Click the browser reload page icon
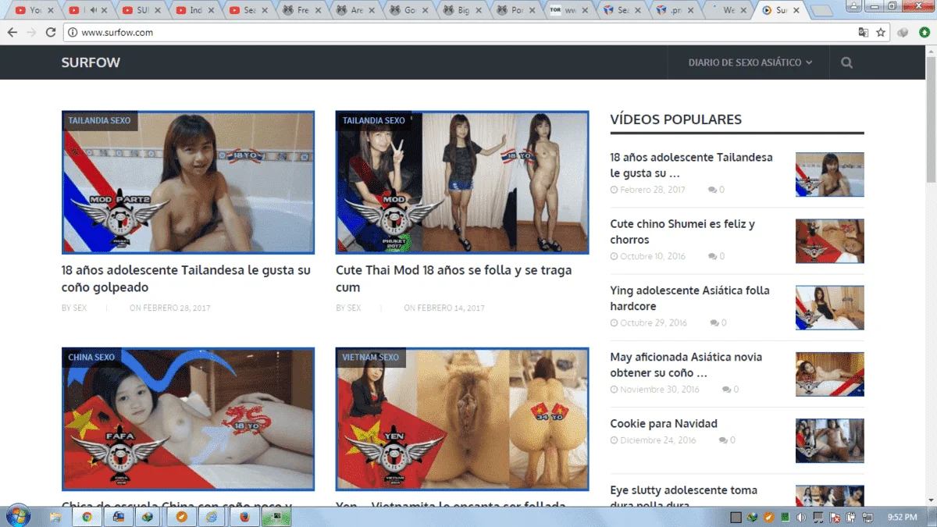 point(51,33)
